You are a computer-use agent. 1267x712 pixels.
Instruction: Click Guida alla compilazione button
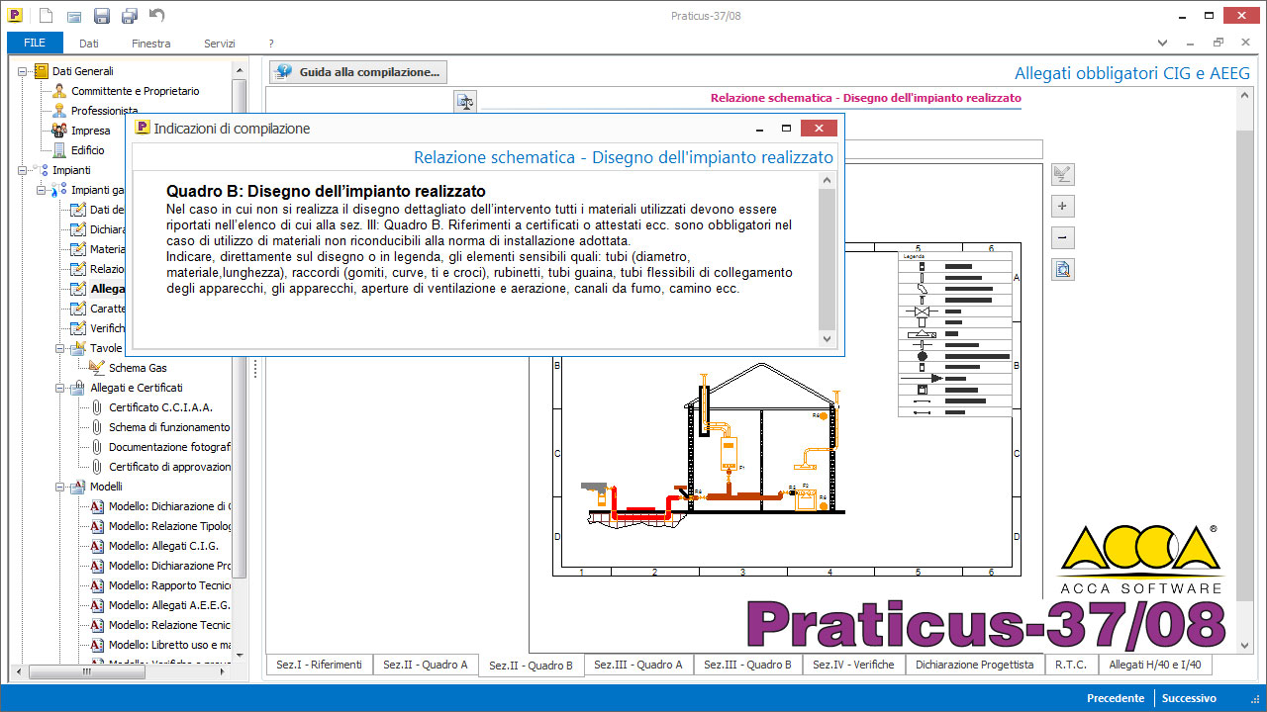pyautogui.click(x=358, y=72)
